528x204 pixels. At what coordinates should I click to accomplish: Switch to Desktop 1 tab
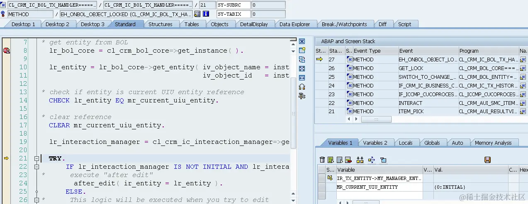pos(23,24)
